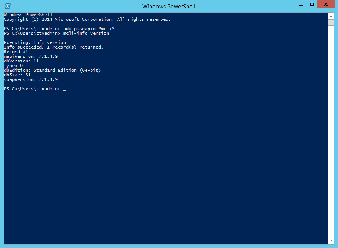The width and height of the screenshot is (338, 248).
Task: Open the PowerShell system menu icon
Action: coord(8,6)
